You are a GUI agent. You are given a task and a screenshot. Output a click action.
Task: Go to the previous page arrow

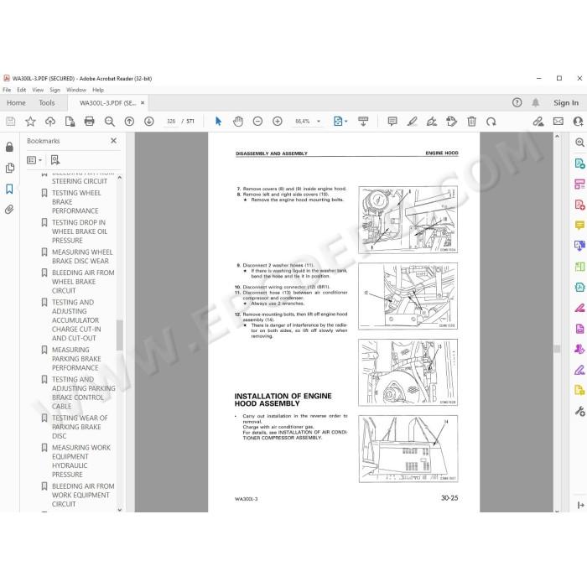[x=129, y=122]
